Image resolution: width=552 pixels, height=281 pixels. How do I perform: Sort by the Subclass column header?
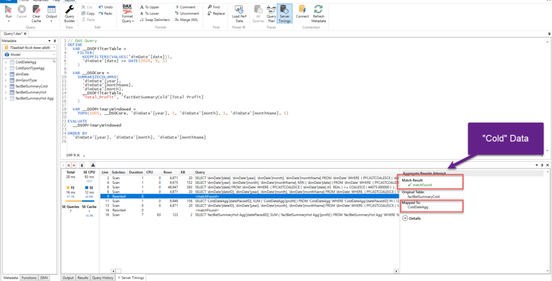click(119, 173)
